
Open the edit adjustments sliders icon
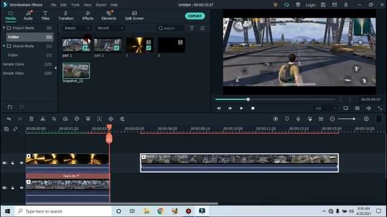pos(122,119)
